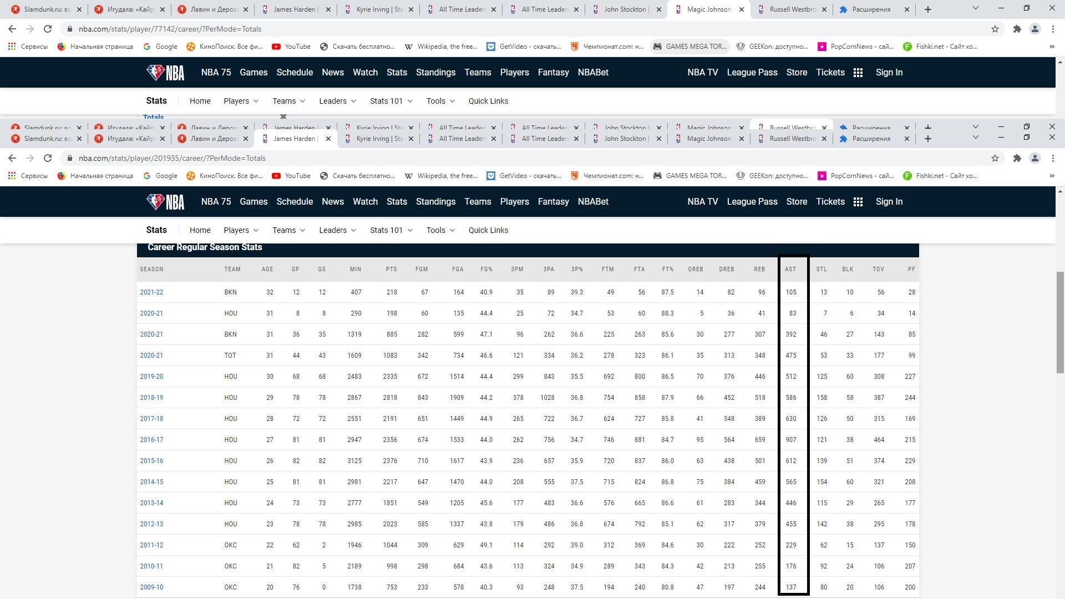Open Standings in the Harden window NBA menu
Screen dimensions: 1065x599
[x=436, y=201]
